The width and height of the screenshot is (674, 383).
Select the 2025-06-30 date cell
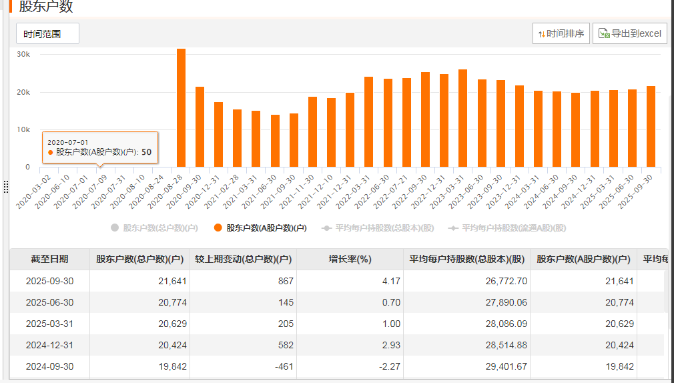tap(49, 303)
